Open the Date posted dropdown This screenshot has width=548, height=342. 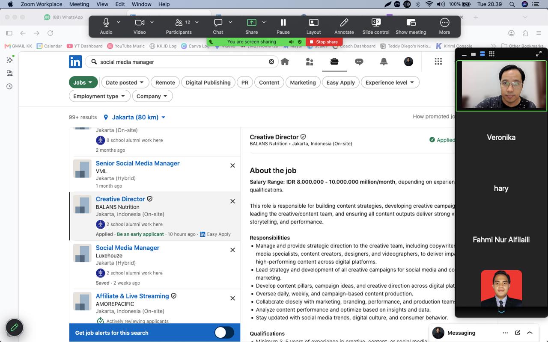click(x=125, y=83)
